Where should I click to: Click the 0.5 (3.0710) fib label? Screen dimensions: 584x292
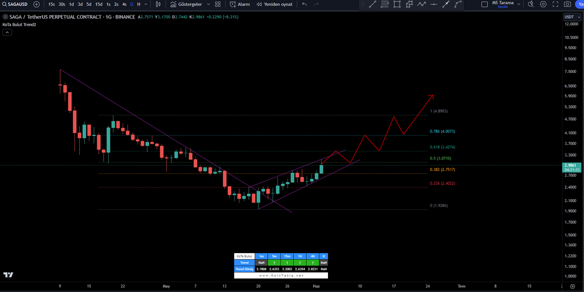tap(440, 159)
